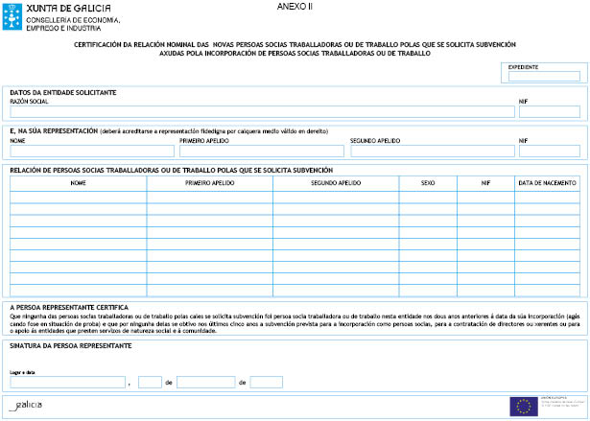
Task: Click first row NIF cell in table
Action: click(x=486, y=196)
